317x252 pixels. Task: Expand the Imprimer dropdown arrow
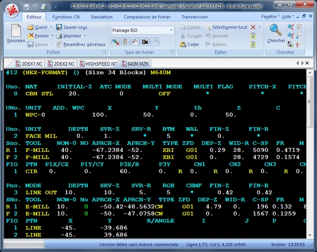pos(85,36)
